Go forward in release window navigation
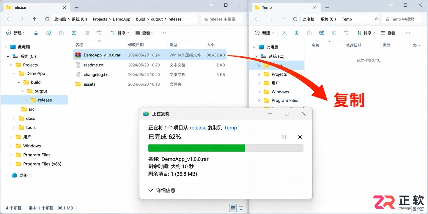Image resolution: width=428 pixels, height=214 pixels. (21, 19)
